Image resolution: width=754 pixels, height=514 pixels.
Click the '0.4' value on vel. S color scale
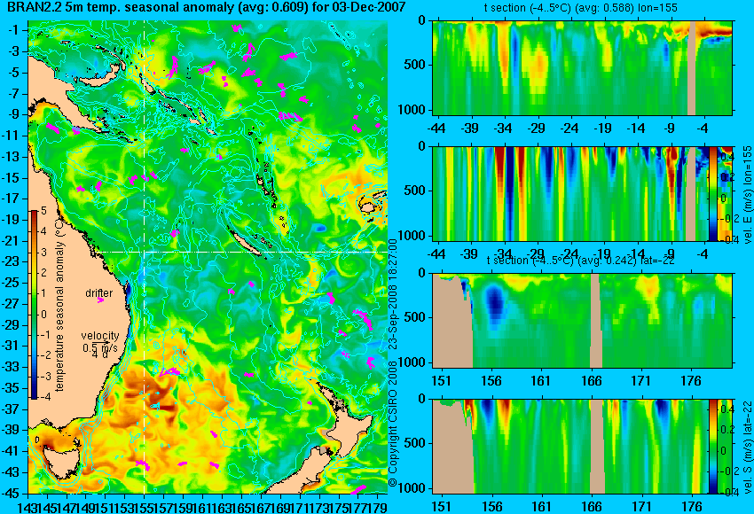tap(727, 409)
